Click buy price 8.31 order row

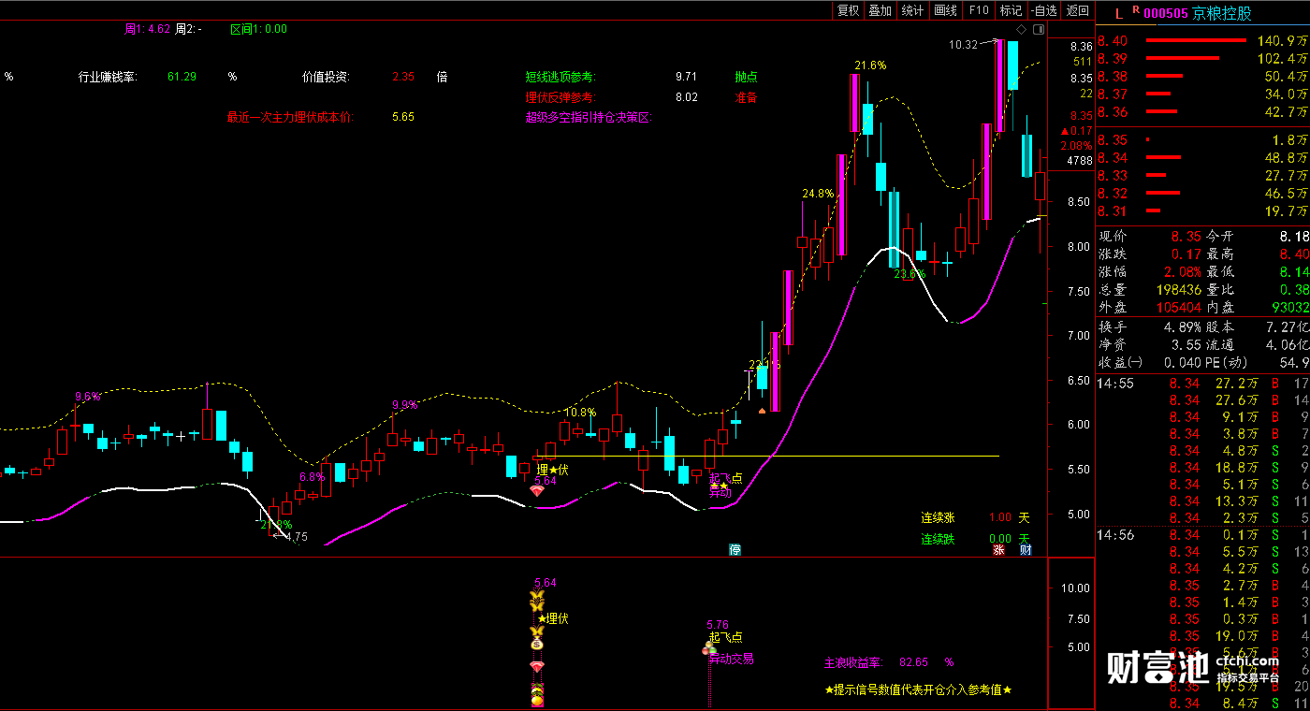[x=1202, y=211]
